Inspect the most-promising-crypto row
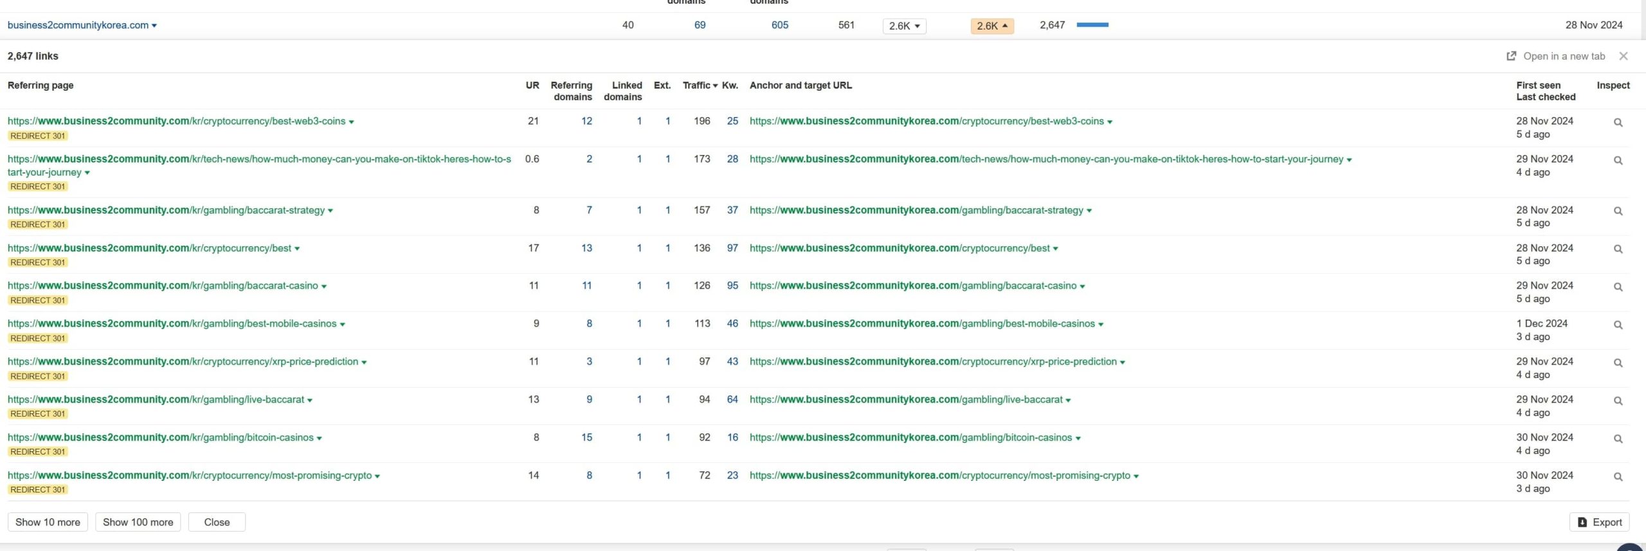Screen dimensions: 1646x551 [1618, 477]
